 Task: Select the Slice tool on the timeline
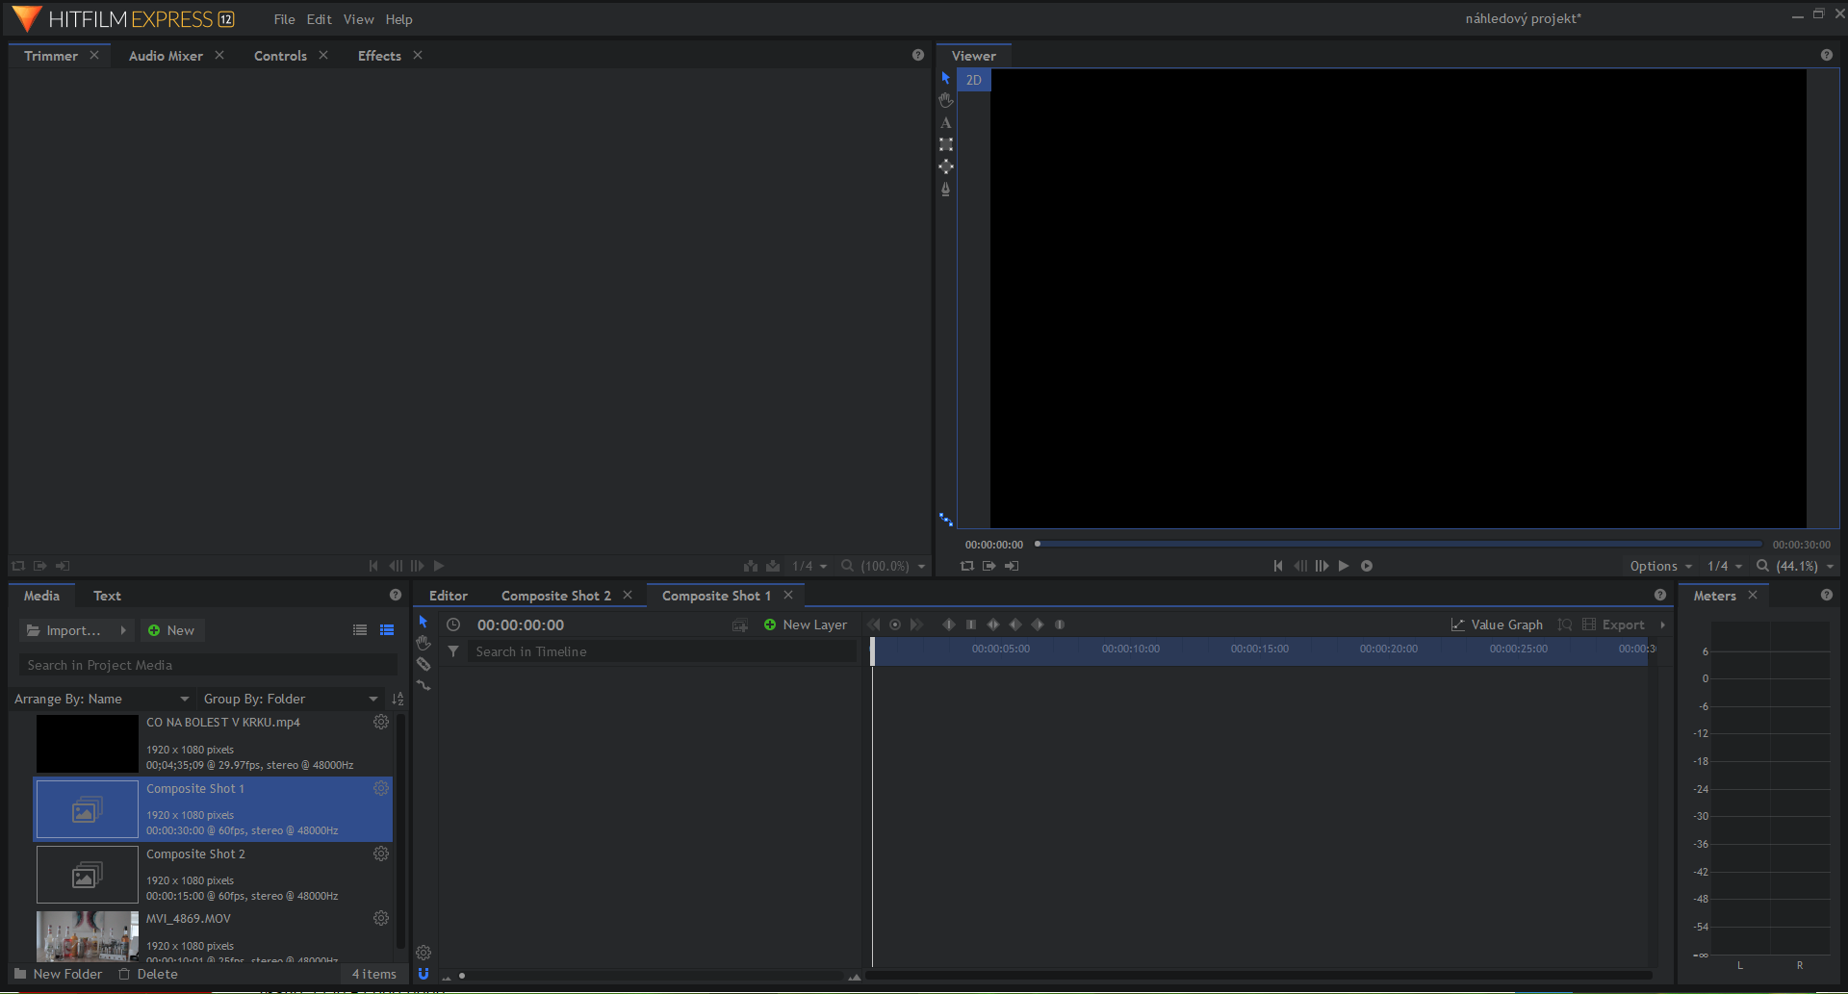click(x=423, y=663)
